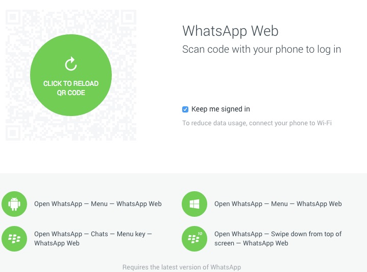Click the BlackBerry 10 logo icon
Image resolution: width=367 pixels, height=272 pixels.
click(194, 239)
